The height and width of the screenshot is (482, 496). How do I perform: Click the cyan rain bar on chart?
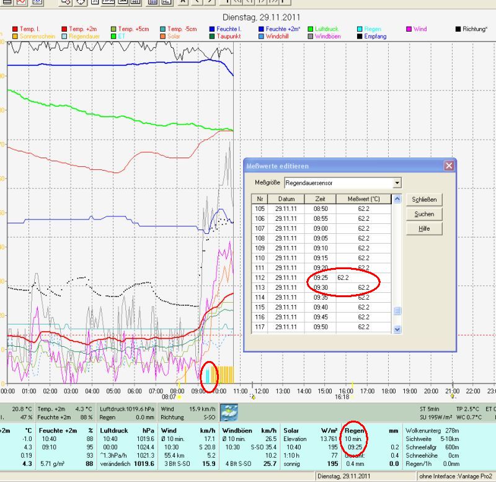pyautogui.click(x=208, y=375)
